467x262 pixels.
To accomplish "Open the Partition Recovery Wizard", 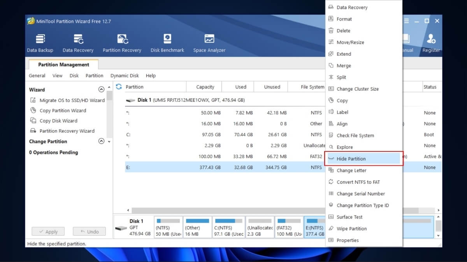I will [67, 131].
